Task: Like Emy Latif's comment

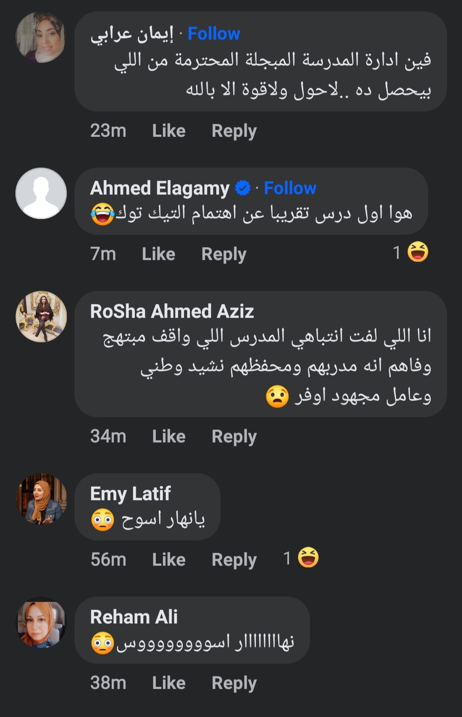Action: pyautogui.click(x=169, y=560)
